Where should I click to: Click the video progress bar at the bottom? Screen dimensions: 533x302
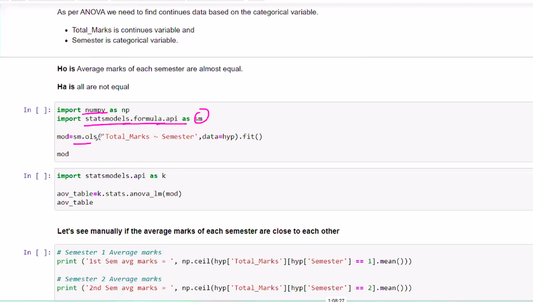182,300
